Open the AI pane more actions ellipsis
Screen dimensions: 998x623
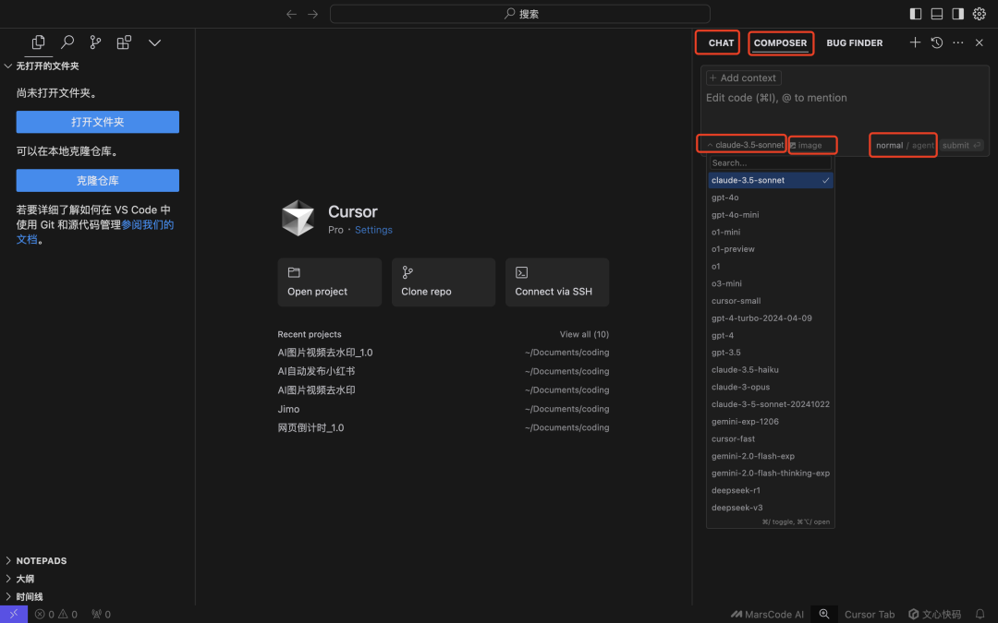pyautogui.click(x=958, y=42)
